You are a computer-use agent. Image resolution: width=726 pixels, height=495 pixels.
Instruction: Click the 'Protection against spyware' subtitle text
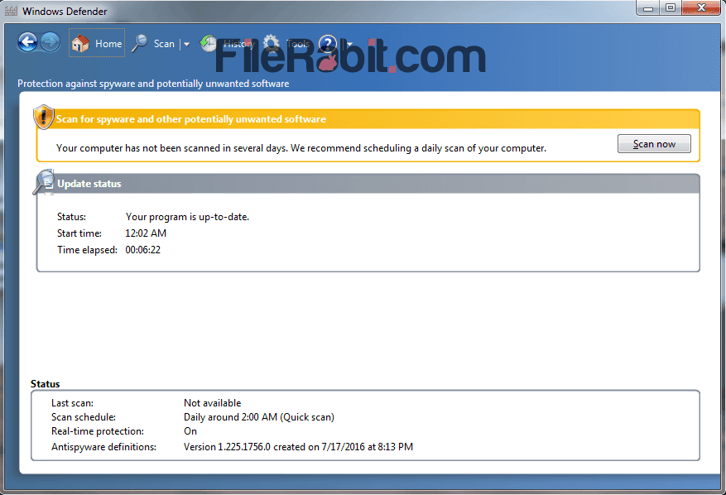[x=153, y=84]
